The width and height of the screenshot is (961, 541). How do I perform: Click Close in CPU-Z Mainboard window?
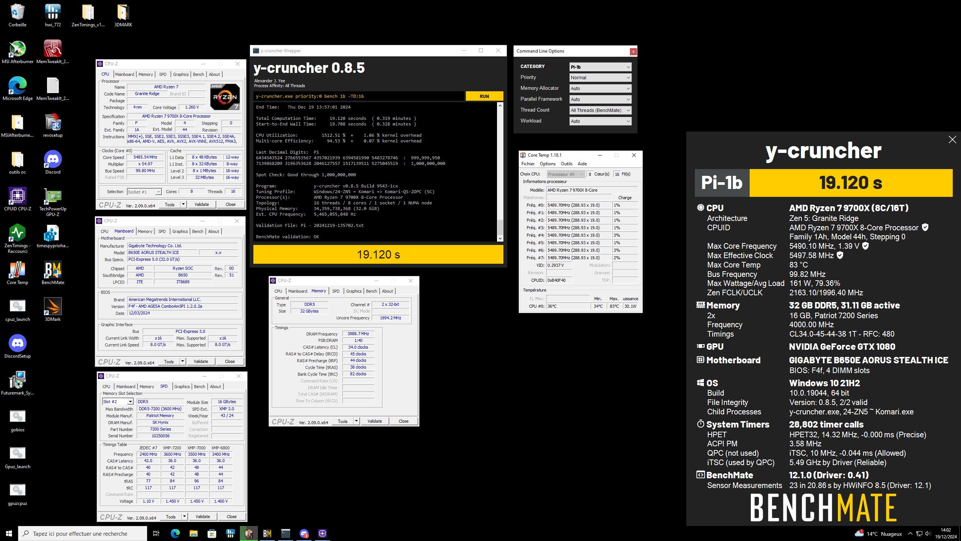[x=230, y=361]
